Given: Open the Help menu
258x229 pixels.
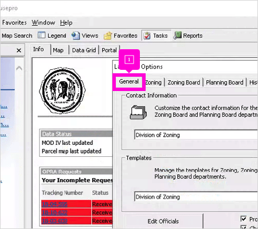Looking at the screenshot, I should click(x=66, y=23).
